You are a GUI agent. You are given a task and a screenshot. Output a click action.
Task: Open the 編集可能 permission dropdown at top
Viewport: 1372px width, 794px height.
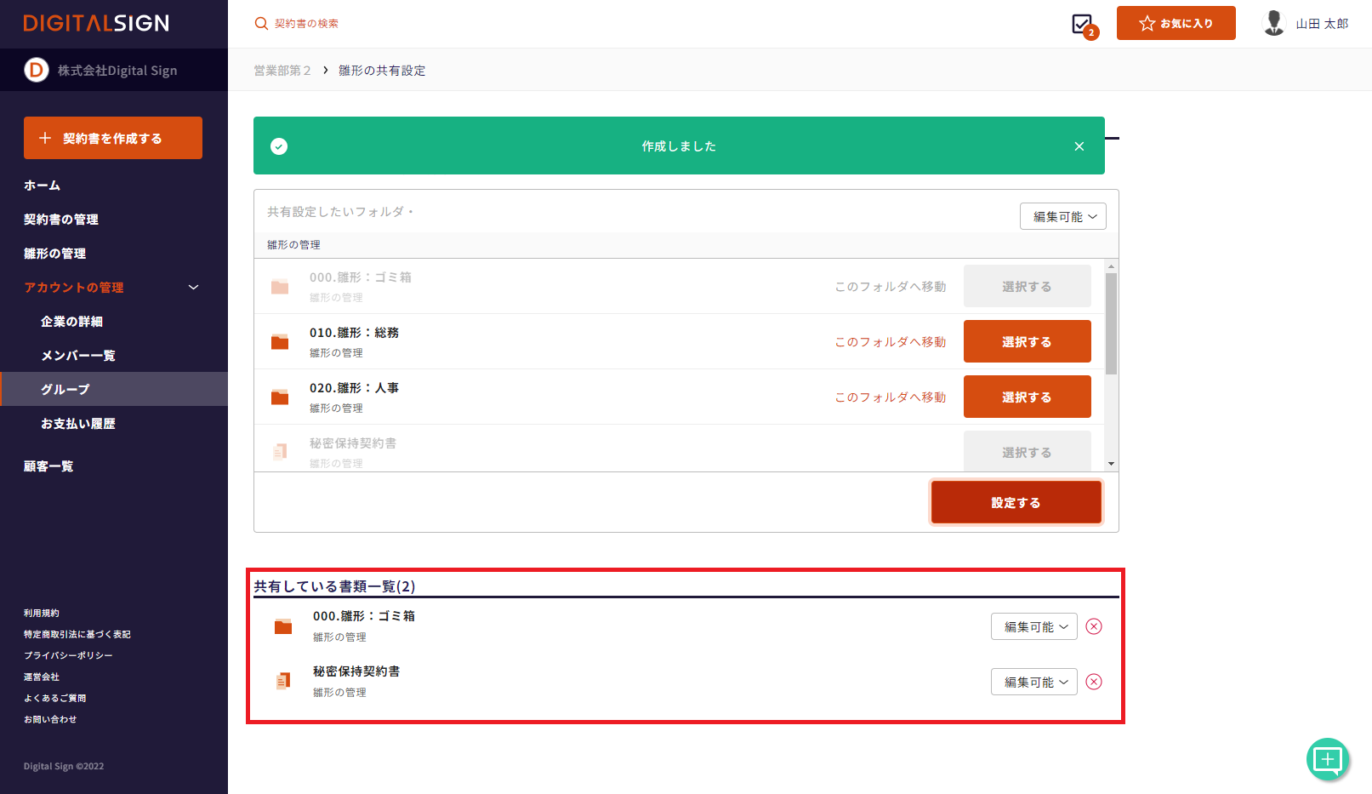pos(1062,217)
